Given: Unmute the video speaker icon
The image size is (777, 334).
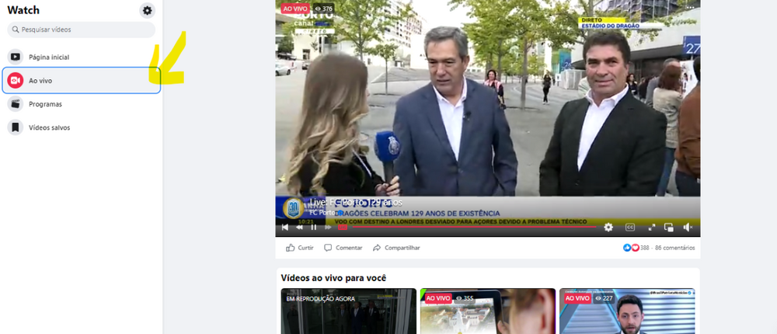Looking at the screenshot, I should click(688, 228).
